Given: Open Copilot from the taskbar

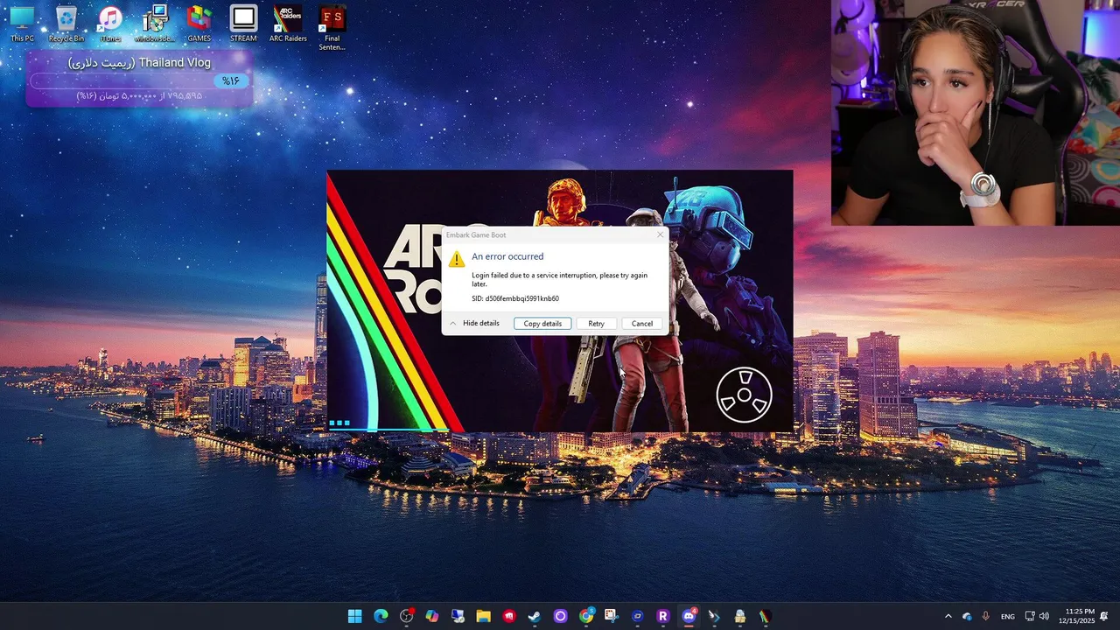Looking at the screenshot, I should coord(431,616).
